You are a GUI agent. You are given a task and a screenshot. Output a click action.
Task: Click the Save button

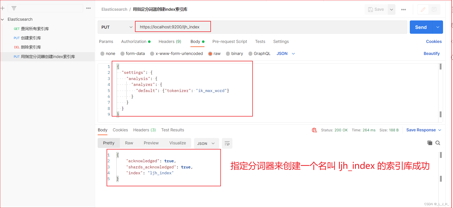click(x=376, y=9)
